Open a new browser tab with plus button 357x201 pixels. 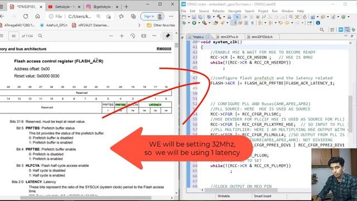[127, 7]
